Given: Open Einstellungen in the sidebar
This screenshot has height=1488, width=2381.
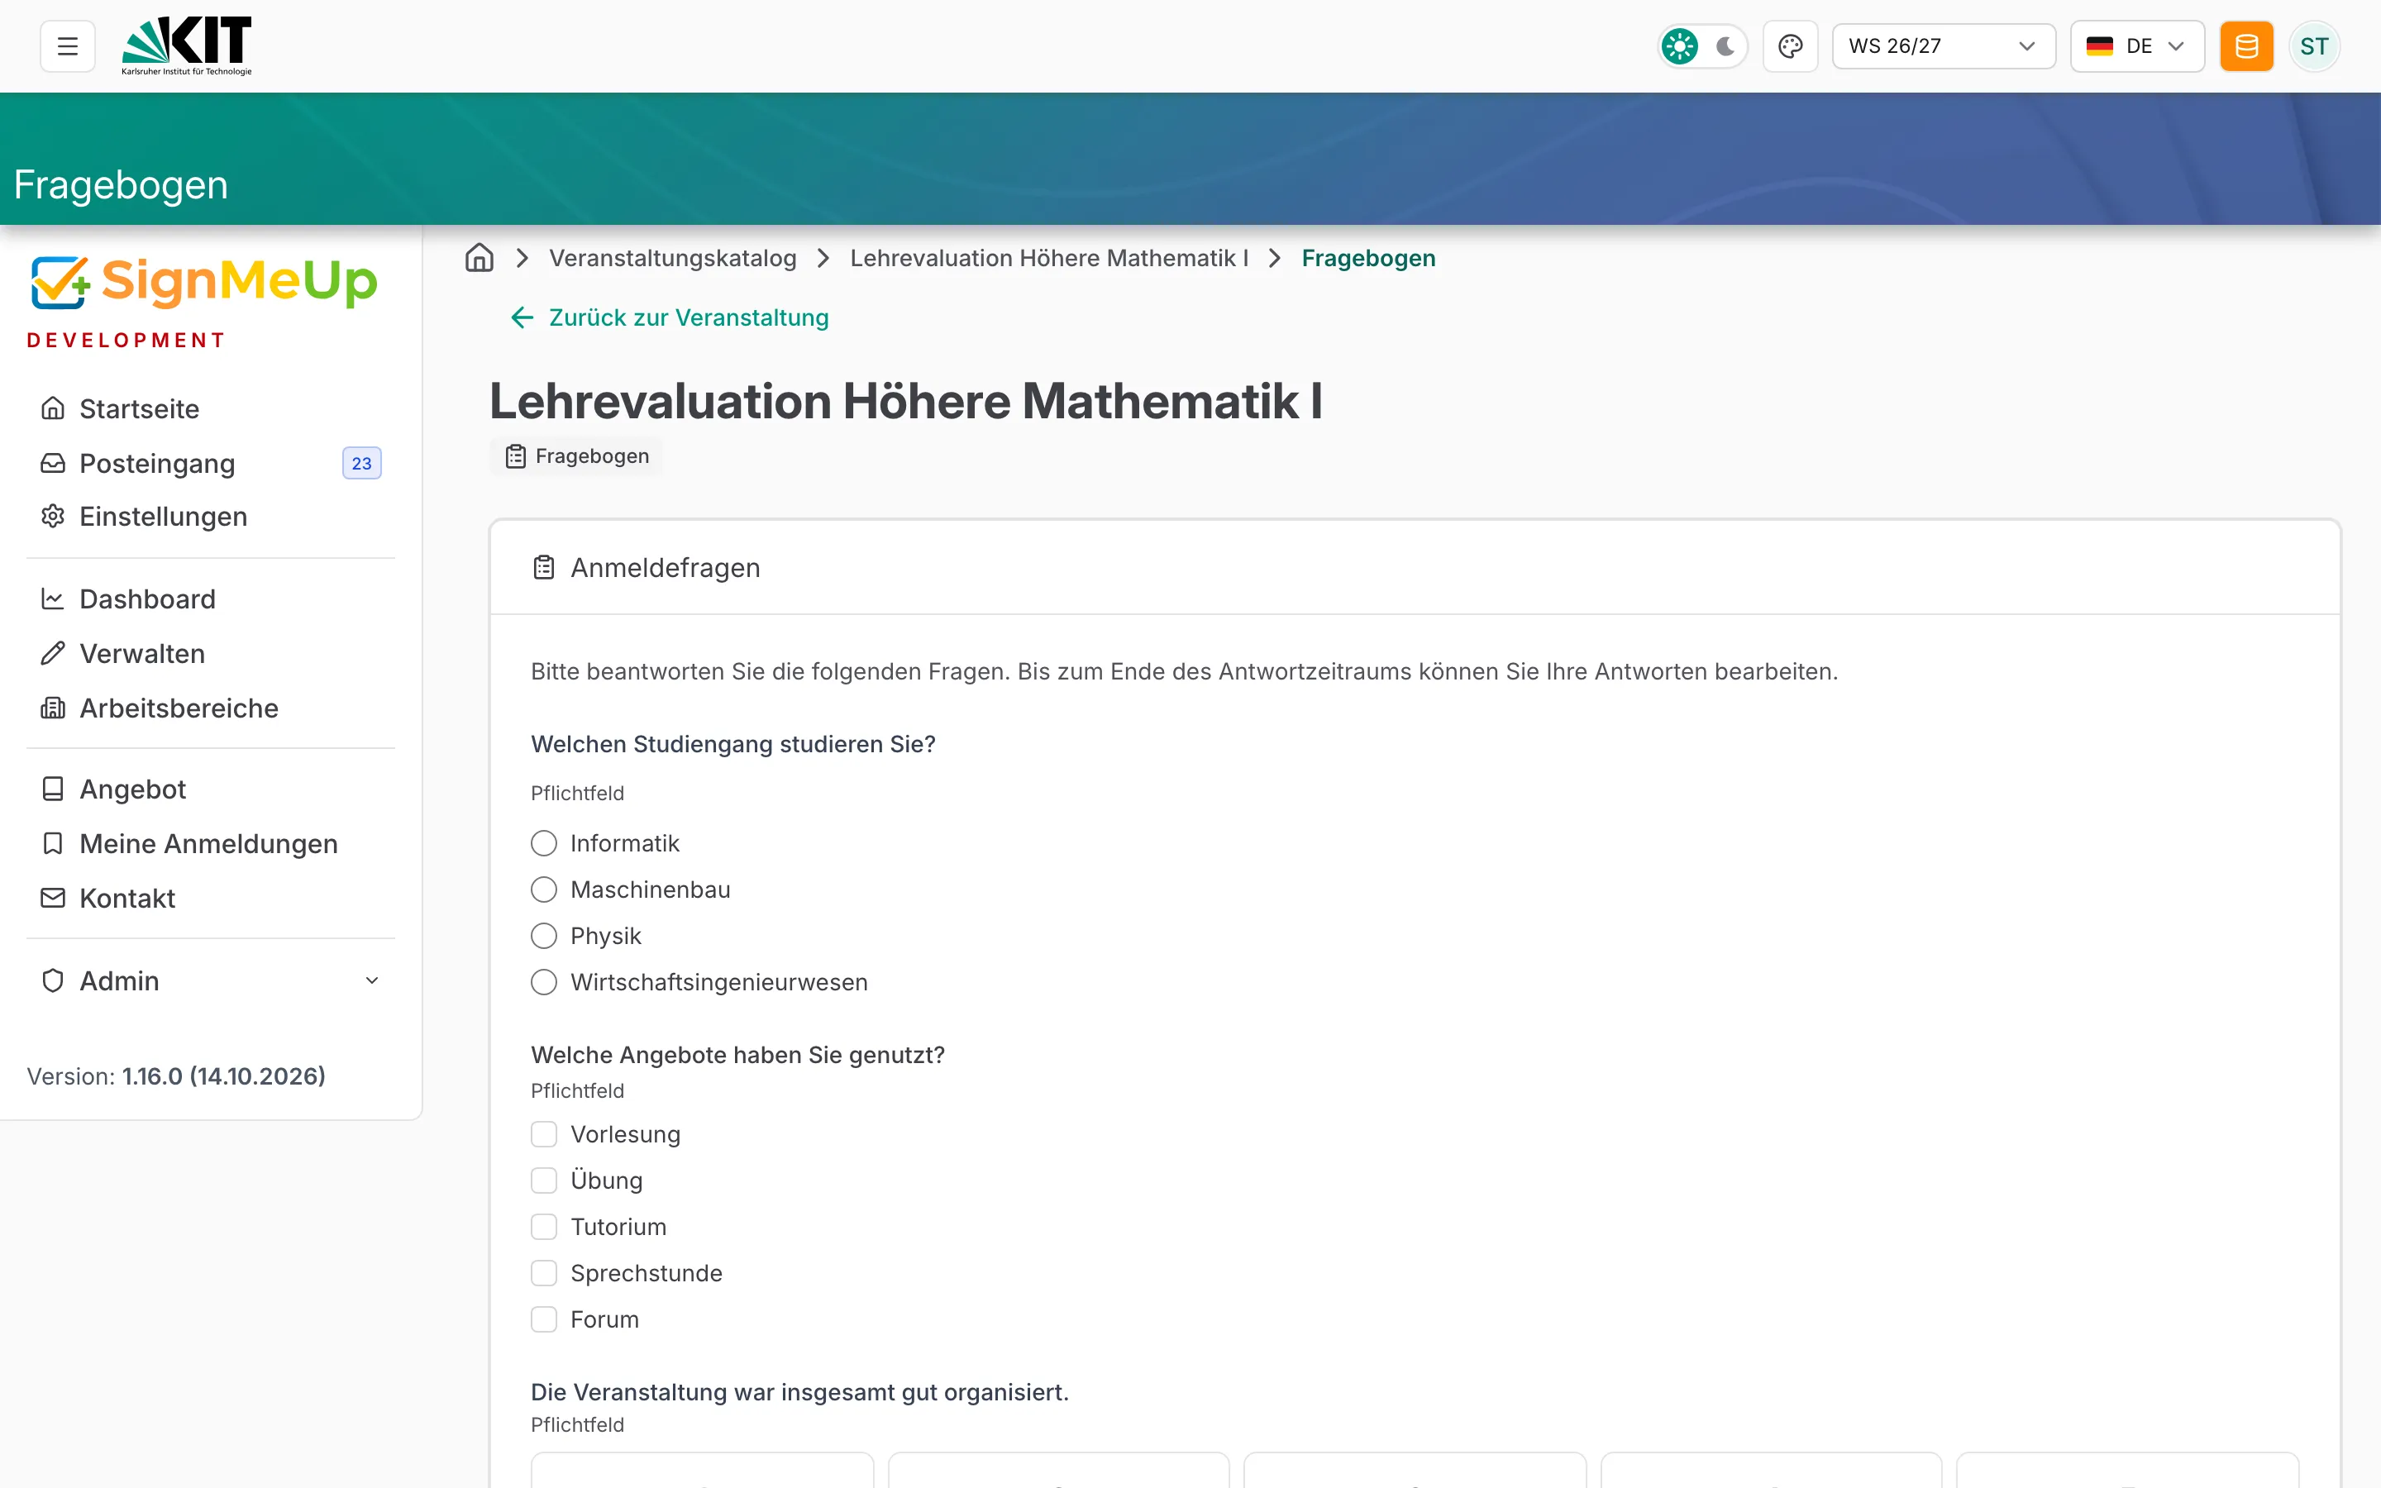Looking at the screenshot, I should click(x=211, y=517).
